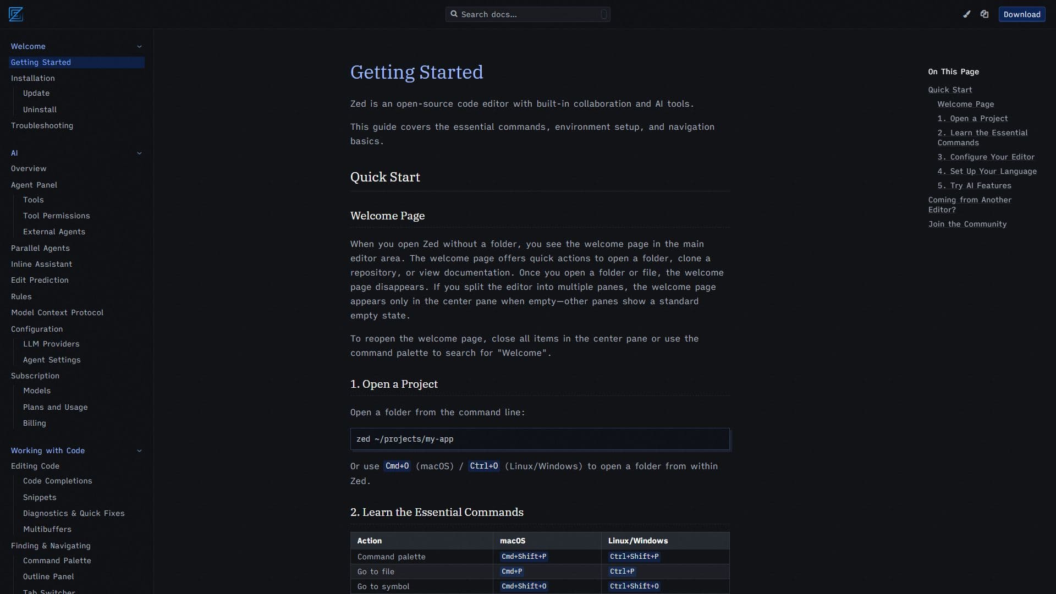Open Command Palette sidebar page

pyautogui.click(x=57, y=560)
